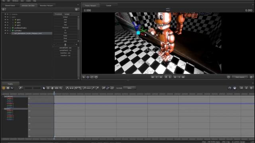Image resolution: width=255 pixels, height=143 pixels.
Task: Toggle eye visibility for the first light
Action: pos(5,20)
